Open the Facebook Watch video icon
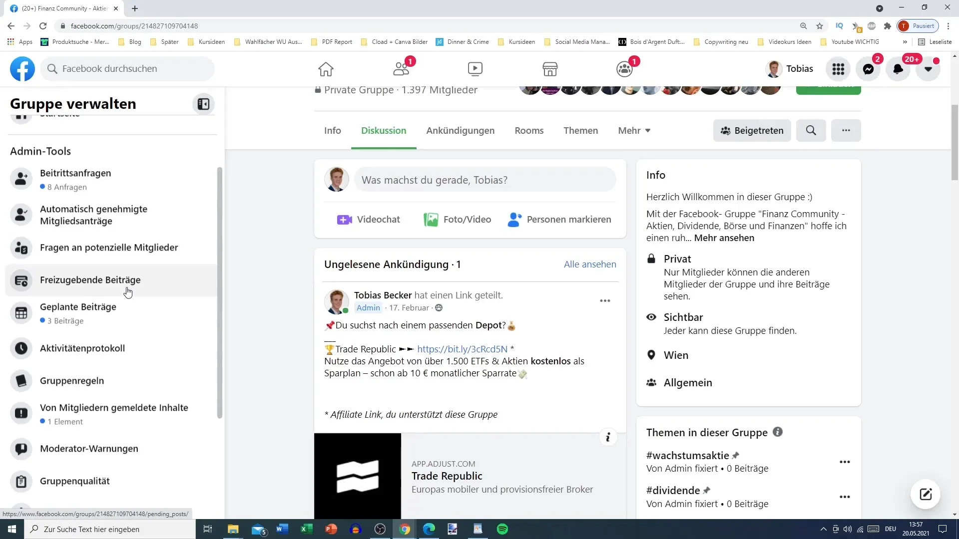959x539 pixels. click(x=475, y=69)
